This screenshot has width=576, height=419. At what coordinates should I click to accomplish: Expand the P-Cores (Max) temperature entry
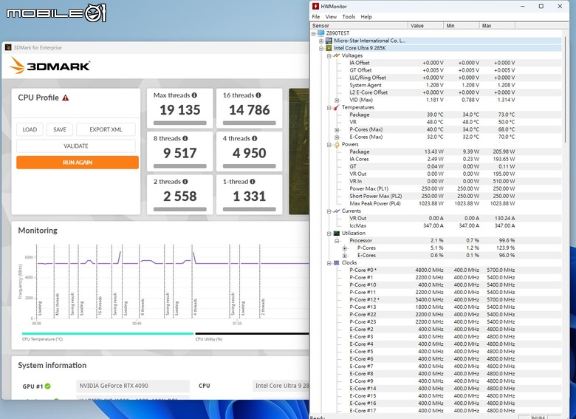click(337, 130)
